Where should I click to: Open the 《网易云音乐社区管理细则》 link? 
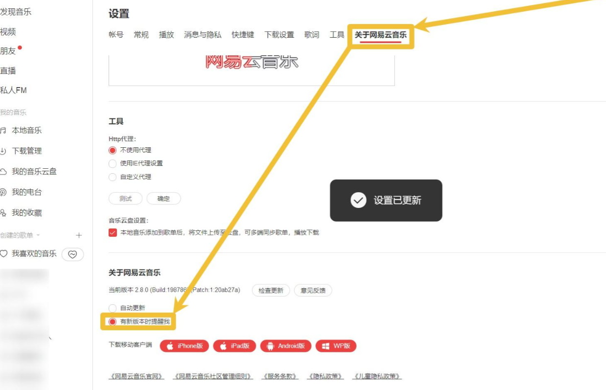click(x=213, y=376)
